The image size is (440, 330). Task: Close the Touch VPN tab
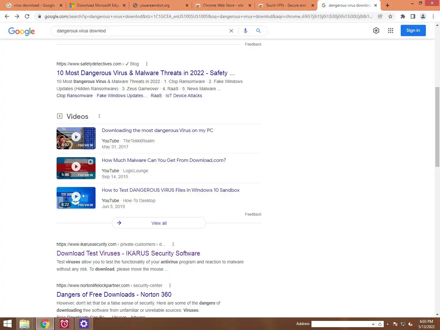(313, 5)
